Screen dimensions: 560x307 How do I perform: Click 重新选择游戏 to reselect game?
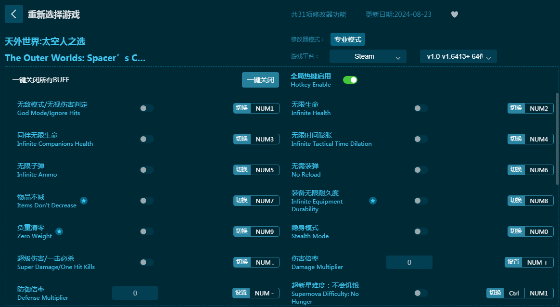pyautogui.click(x=53, y=14)
